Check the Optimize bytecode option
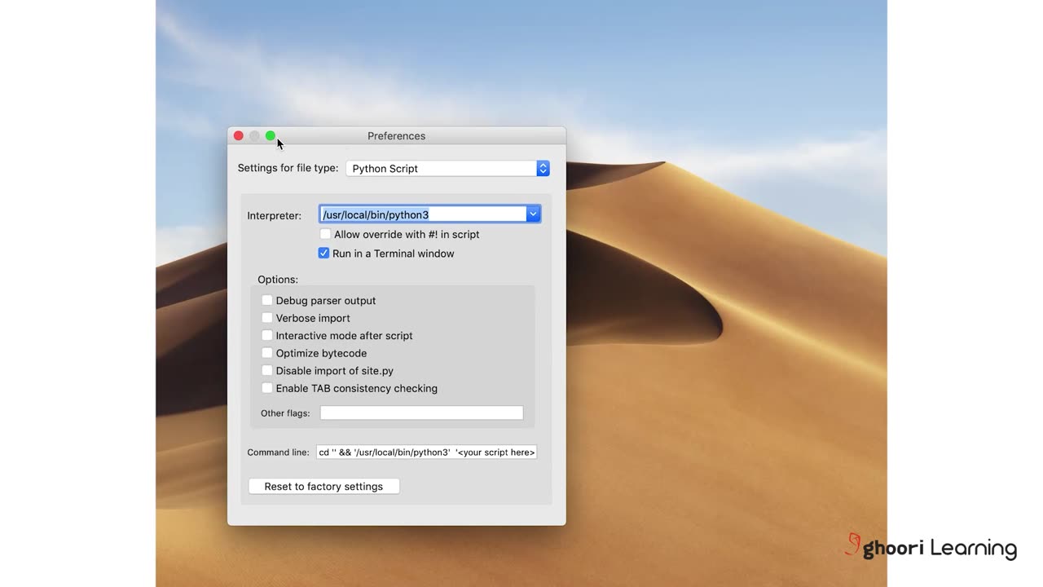Screen dimensions: 1043x587 [x=267, y=353]
